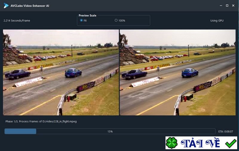Close the AVCLabs Video Enhancer window
The height and width of the screenshot is (151, 239).
[233, 6]
